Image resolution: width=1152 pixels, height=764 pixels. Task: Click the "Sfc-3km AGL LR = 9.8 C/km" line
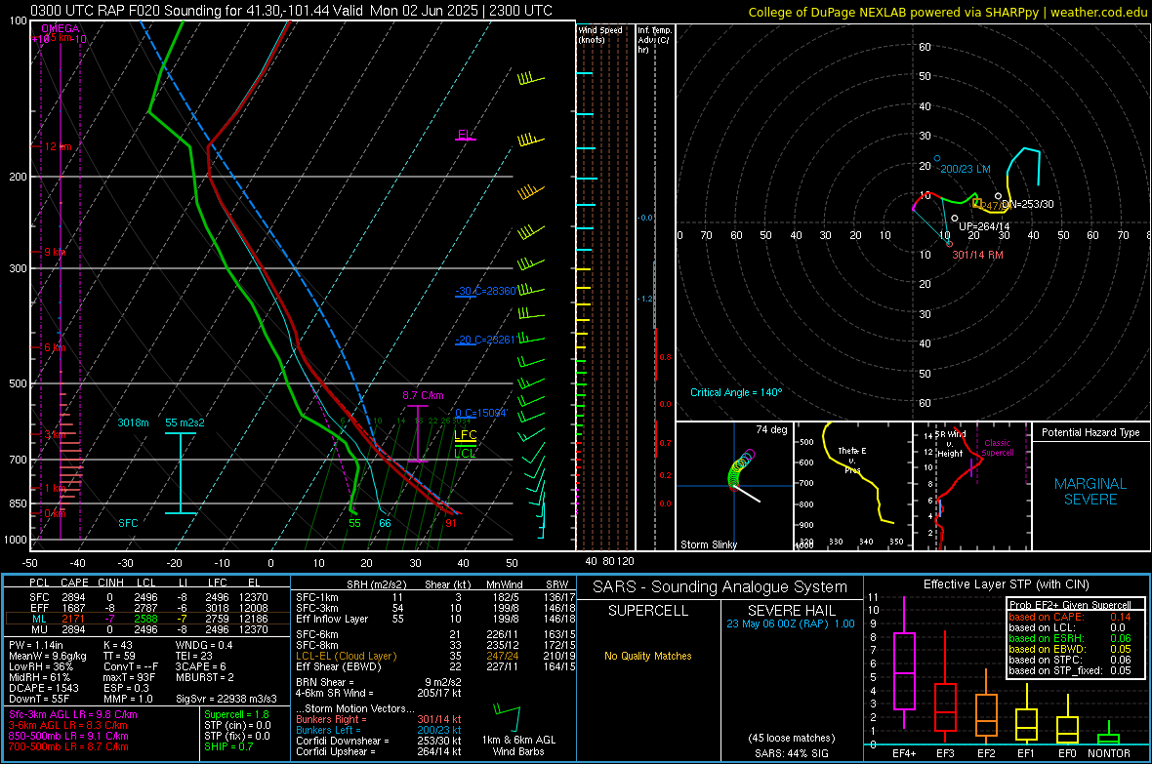[73, 715]
